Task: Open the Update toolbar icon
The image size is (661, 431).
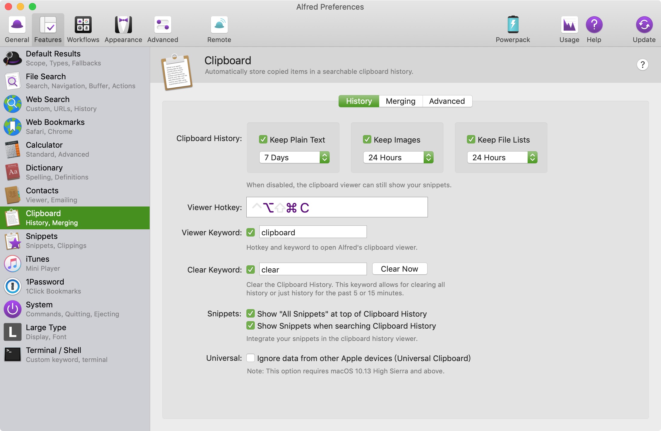Action: [644, 30]
